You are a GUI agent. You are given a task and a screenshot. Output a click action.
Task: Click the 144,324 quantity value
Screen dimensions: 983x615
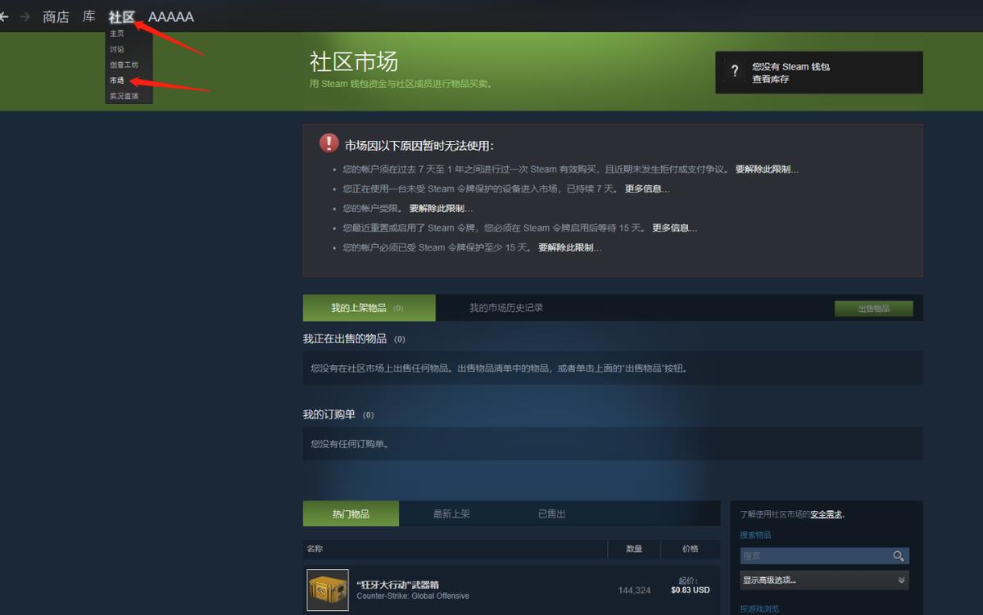coord(635,590)
